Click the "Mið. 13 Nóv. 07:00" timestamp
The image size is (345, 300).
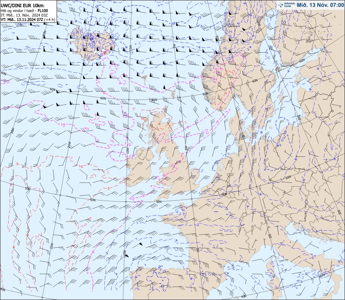coord(320,5)
